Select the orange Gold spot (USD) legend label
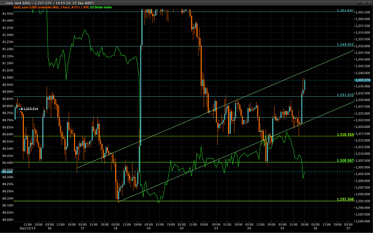This screenshot has width=373, height=233. point(51,7)
